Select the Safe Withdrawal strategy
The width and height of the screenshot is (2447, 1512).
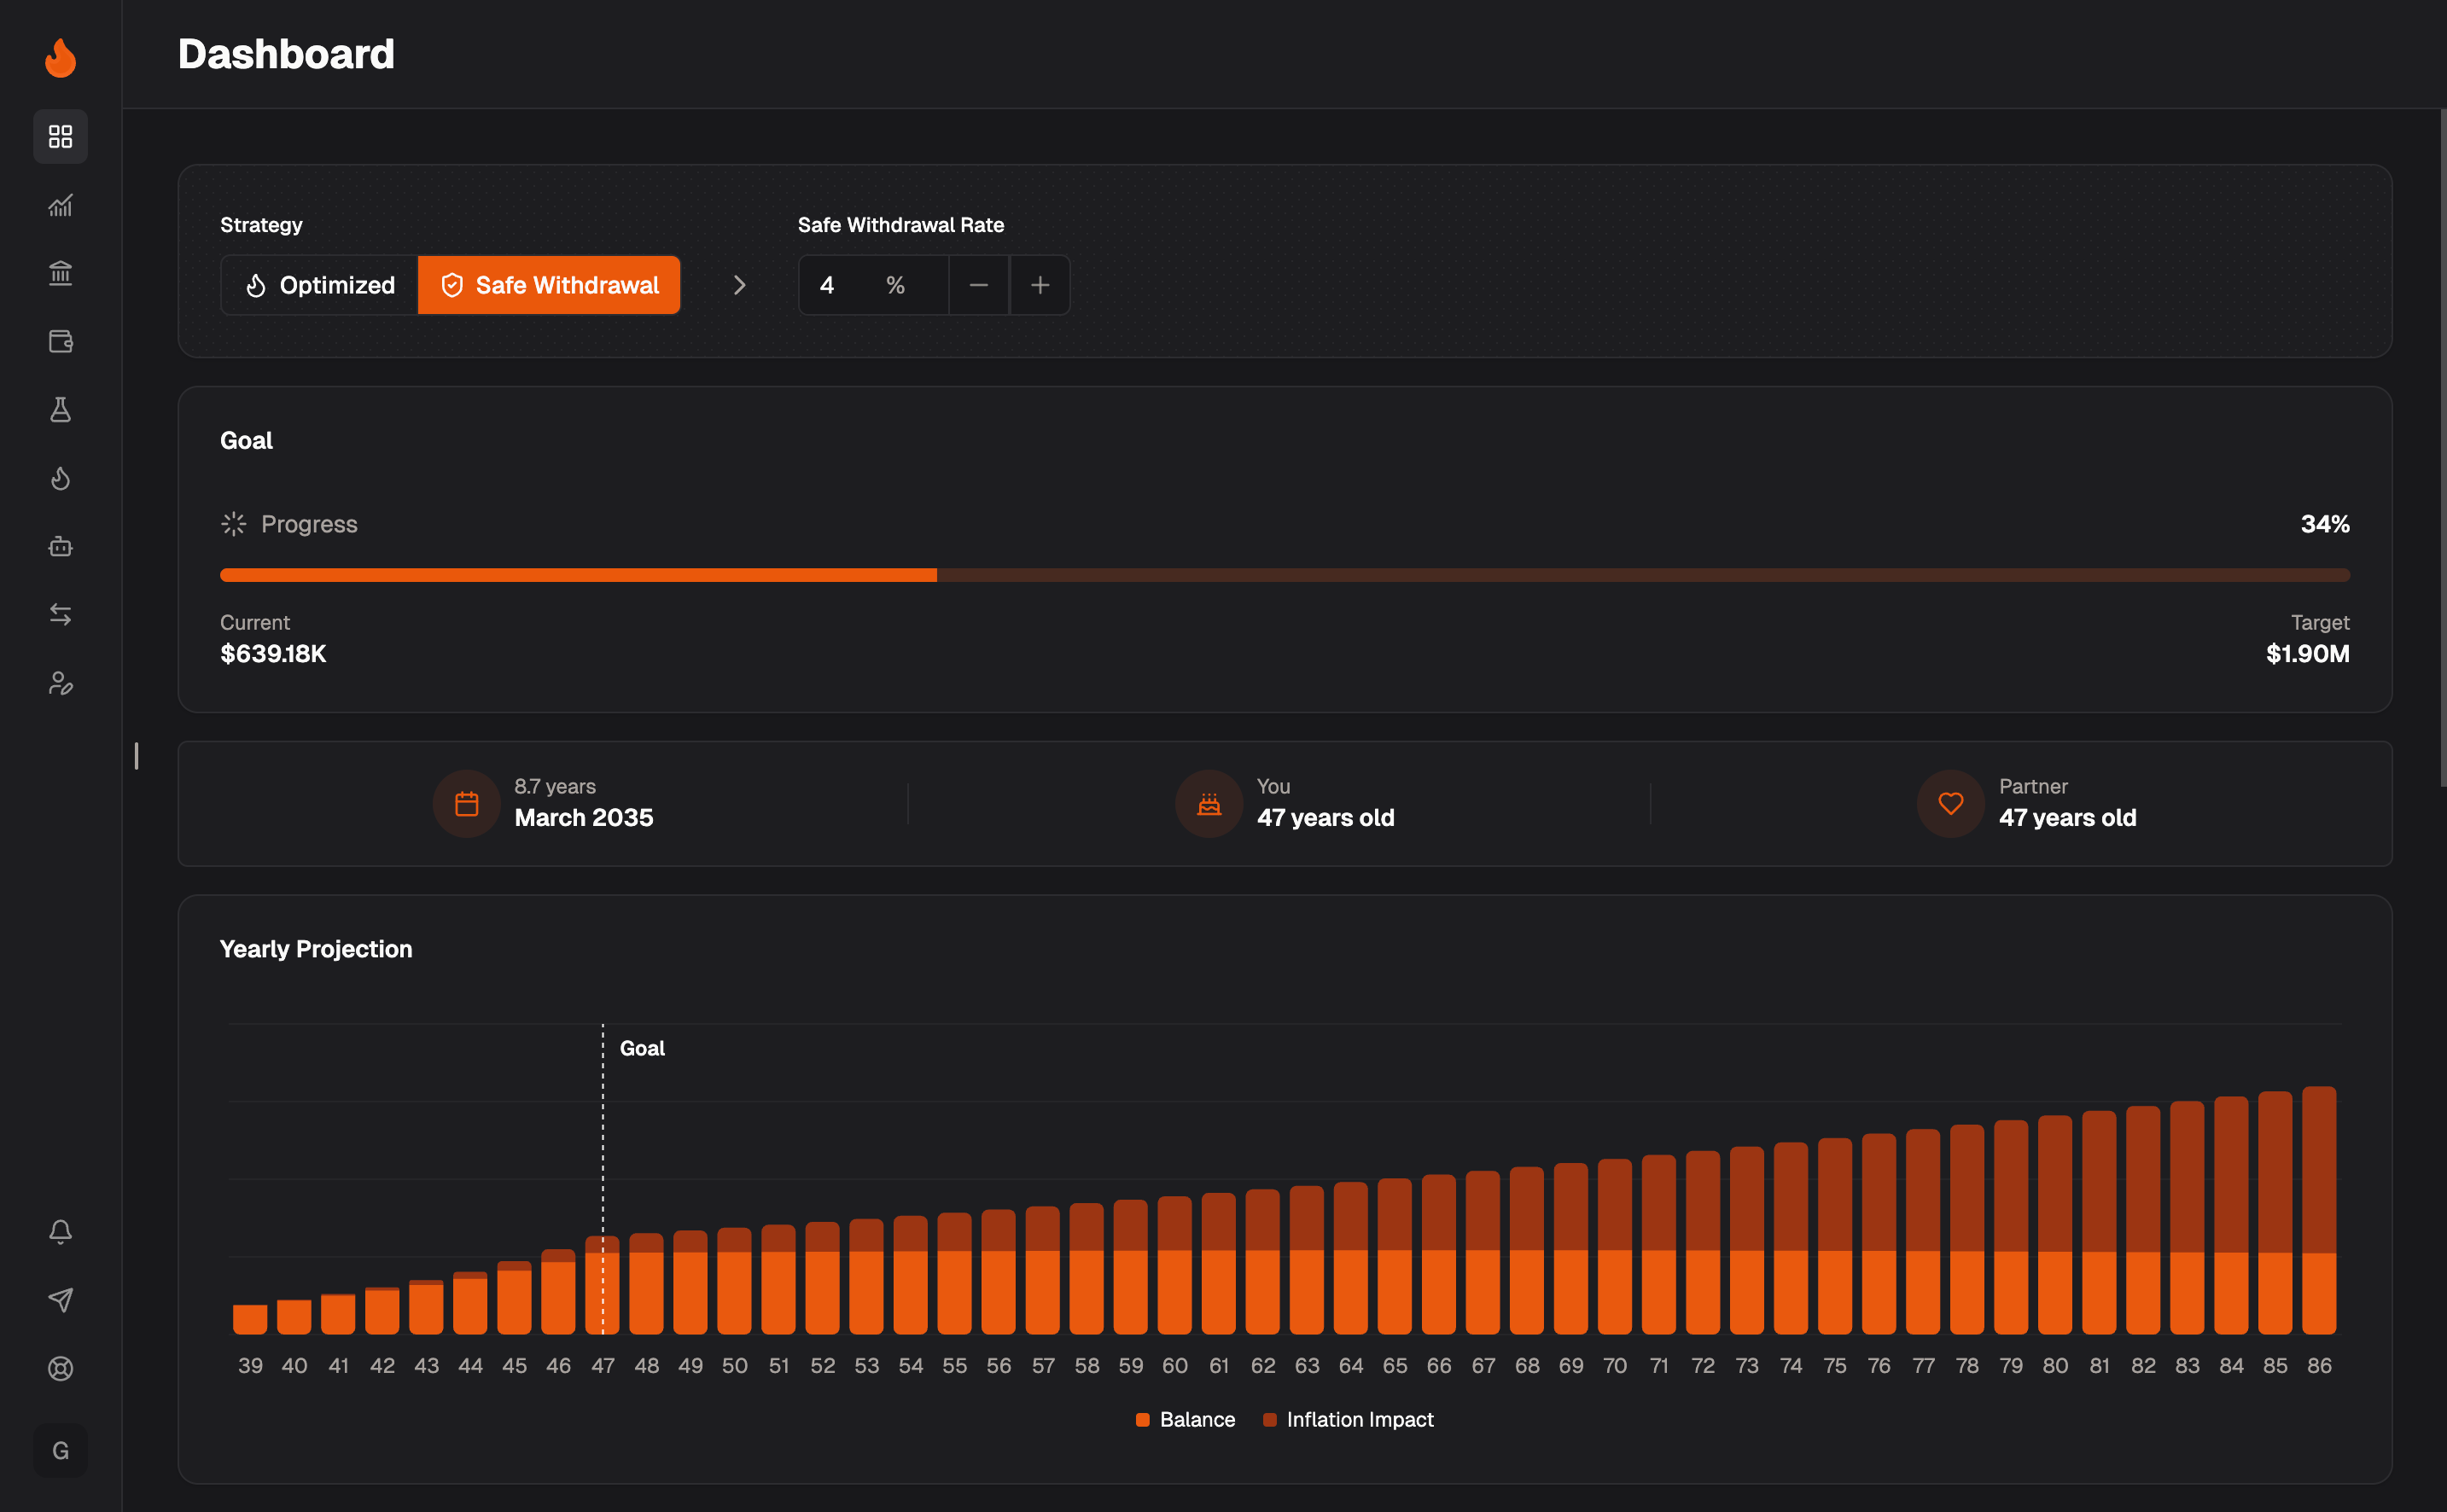[x=549, y=285]
